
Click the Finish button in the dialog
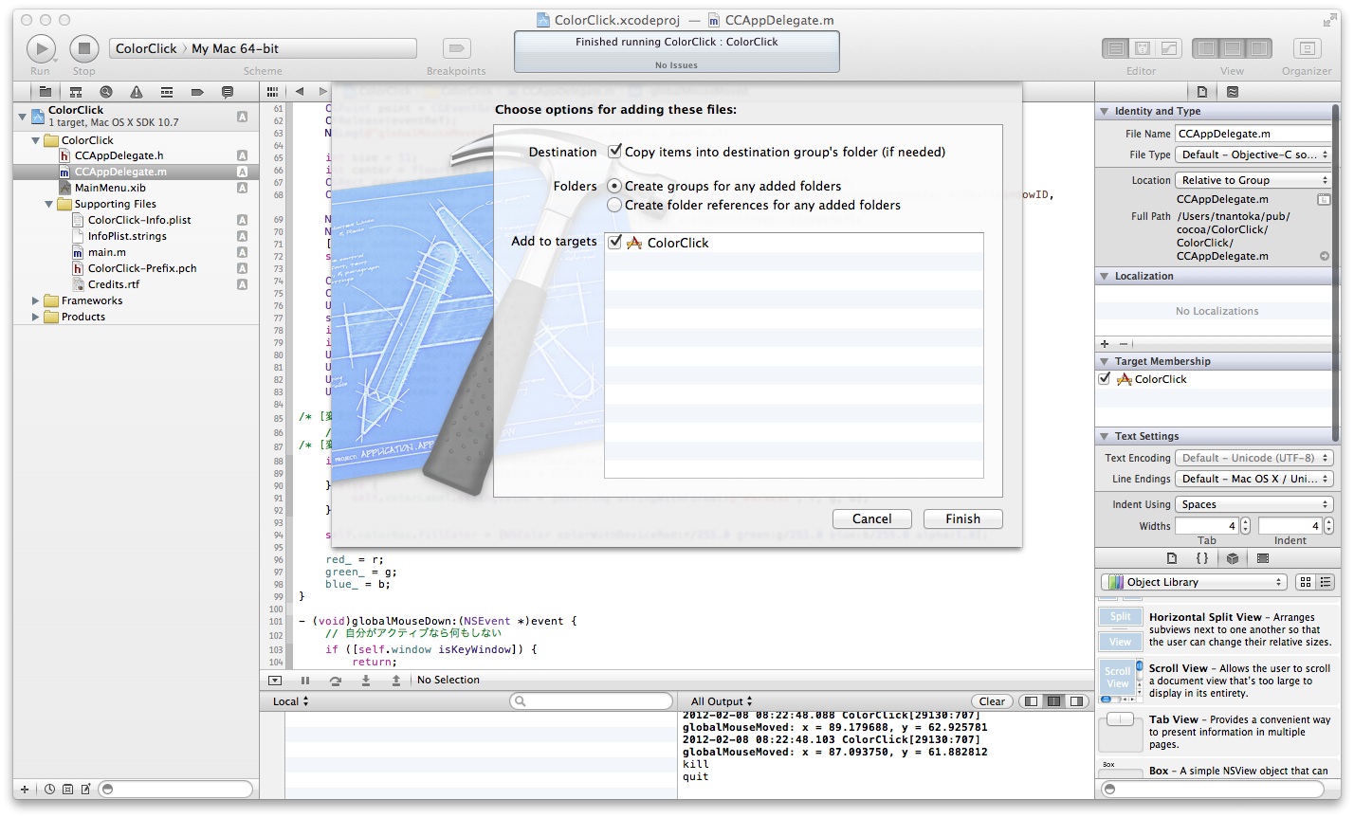coord(962,518)
